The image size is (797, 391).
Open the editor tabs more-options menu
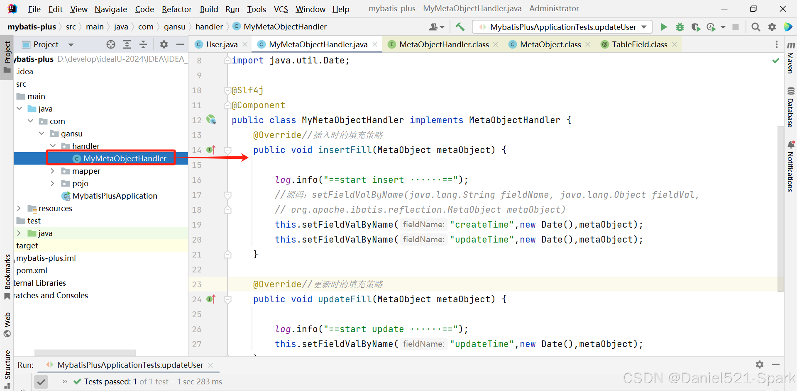[776, 44]
